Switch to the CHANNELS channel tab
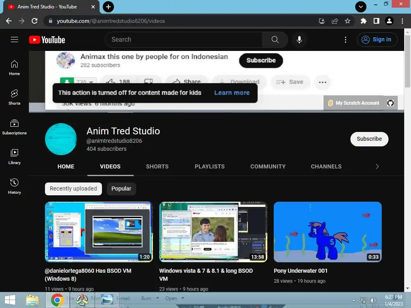The width and height of the screenshot is (411, 308). click(326, 166)
